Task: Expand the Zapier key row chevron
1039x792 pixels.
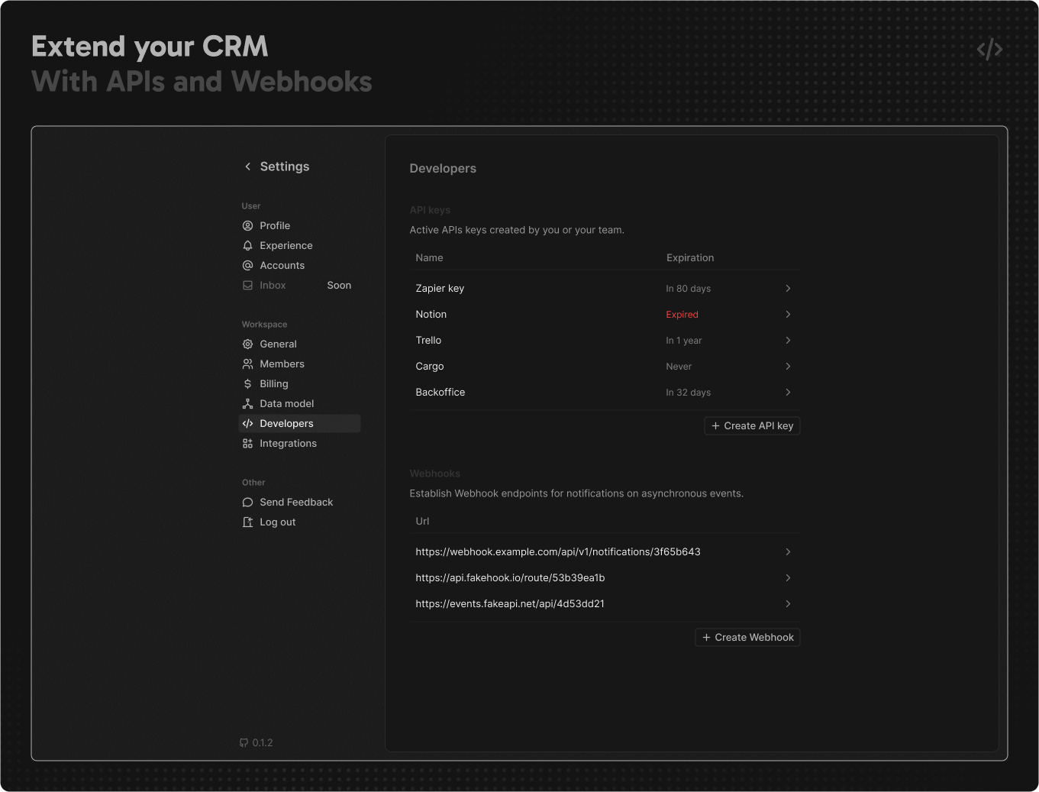Action: 788,289
